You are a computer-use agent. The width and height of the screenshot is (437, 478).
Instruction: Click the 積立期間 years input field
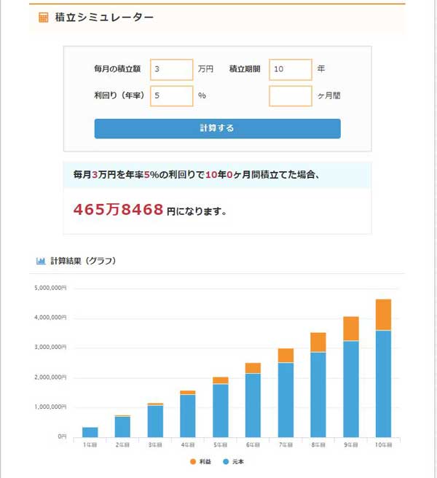point(290,69)
